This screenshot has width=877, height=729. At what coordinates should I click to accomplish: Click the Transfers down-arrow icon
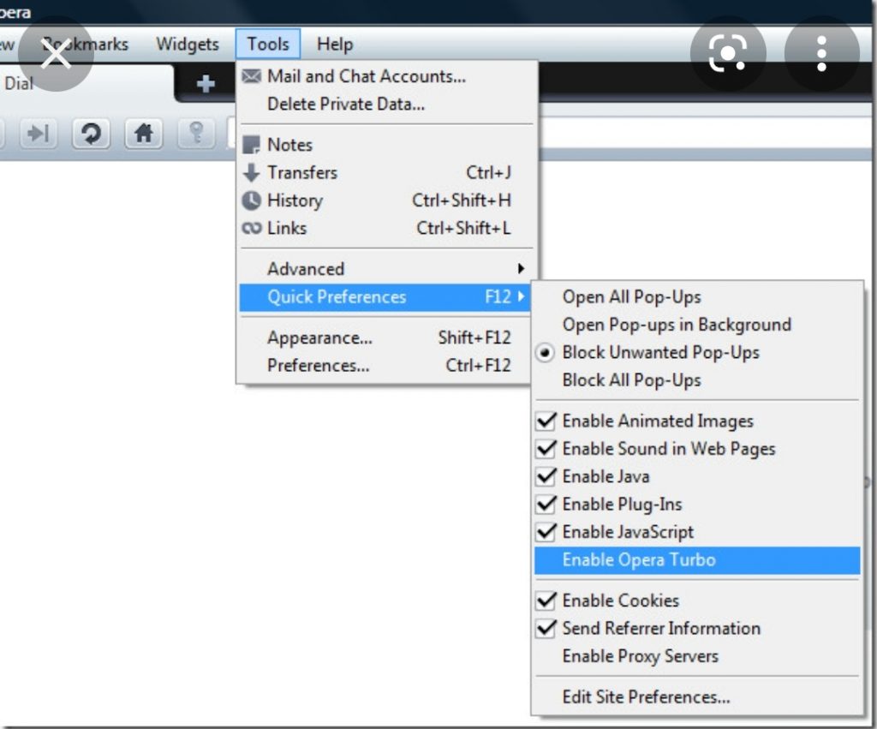pyautogui.click(x=252, y=172)
